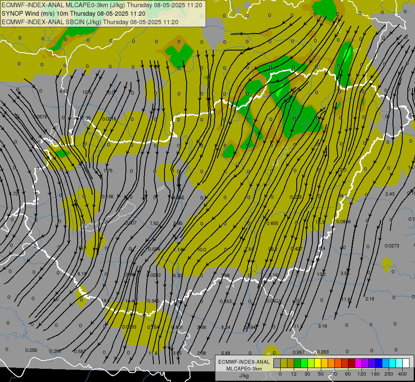Click the map value '6.35'
Image resolution: width=415 pixels, height=382 pixels.
(x=86, y=118)
